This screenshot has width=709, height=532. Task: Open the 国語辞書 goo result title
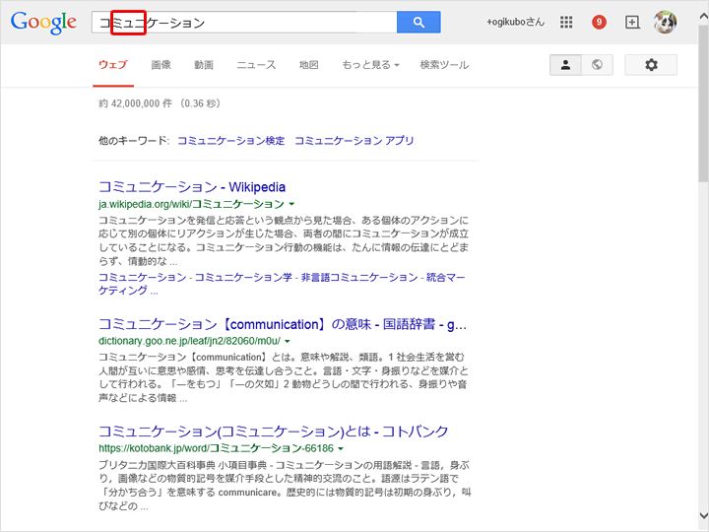pos(283,324)
